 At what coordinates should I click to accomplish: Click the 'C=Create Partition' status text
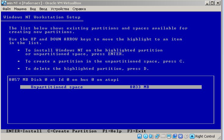point(72,131)
